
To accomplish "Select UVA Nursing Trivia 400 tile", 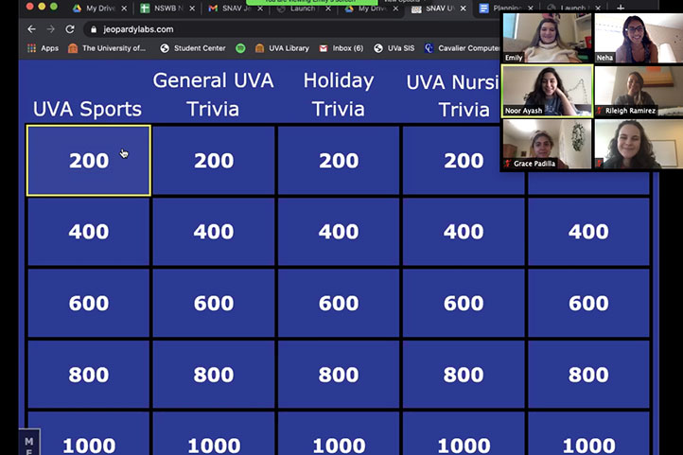I will pos(464,232).
